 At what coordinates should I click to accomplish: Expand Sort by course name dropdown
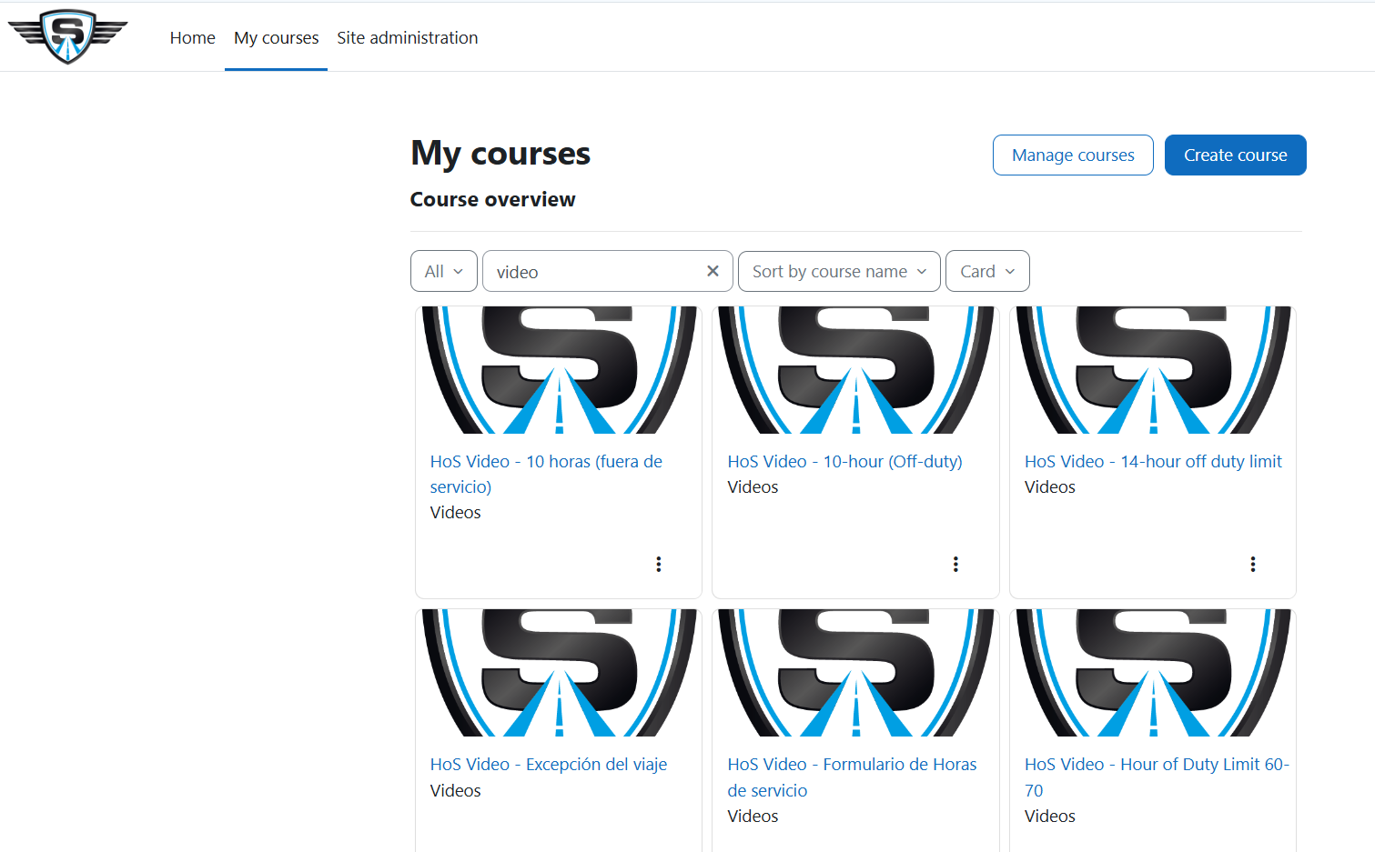[x=839, y=271]
